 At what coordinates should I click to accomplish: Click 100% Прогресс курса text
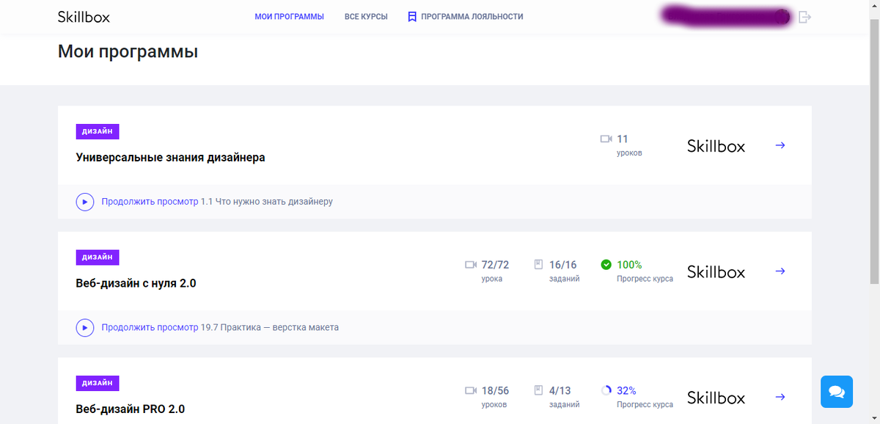(645, 271)
